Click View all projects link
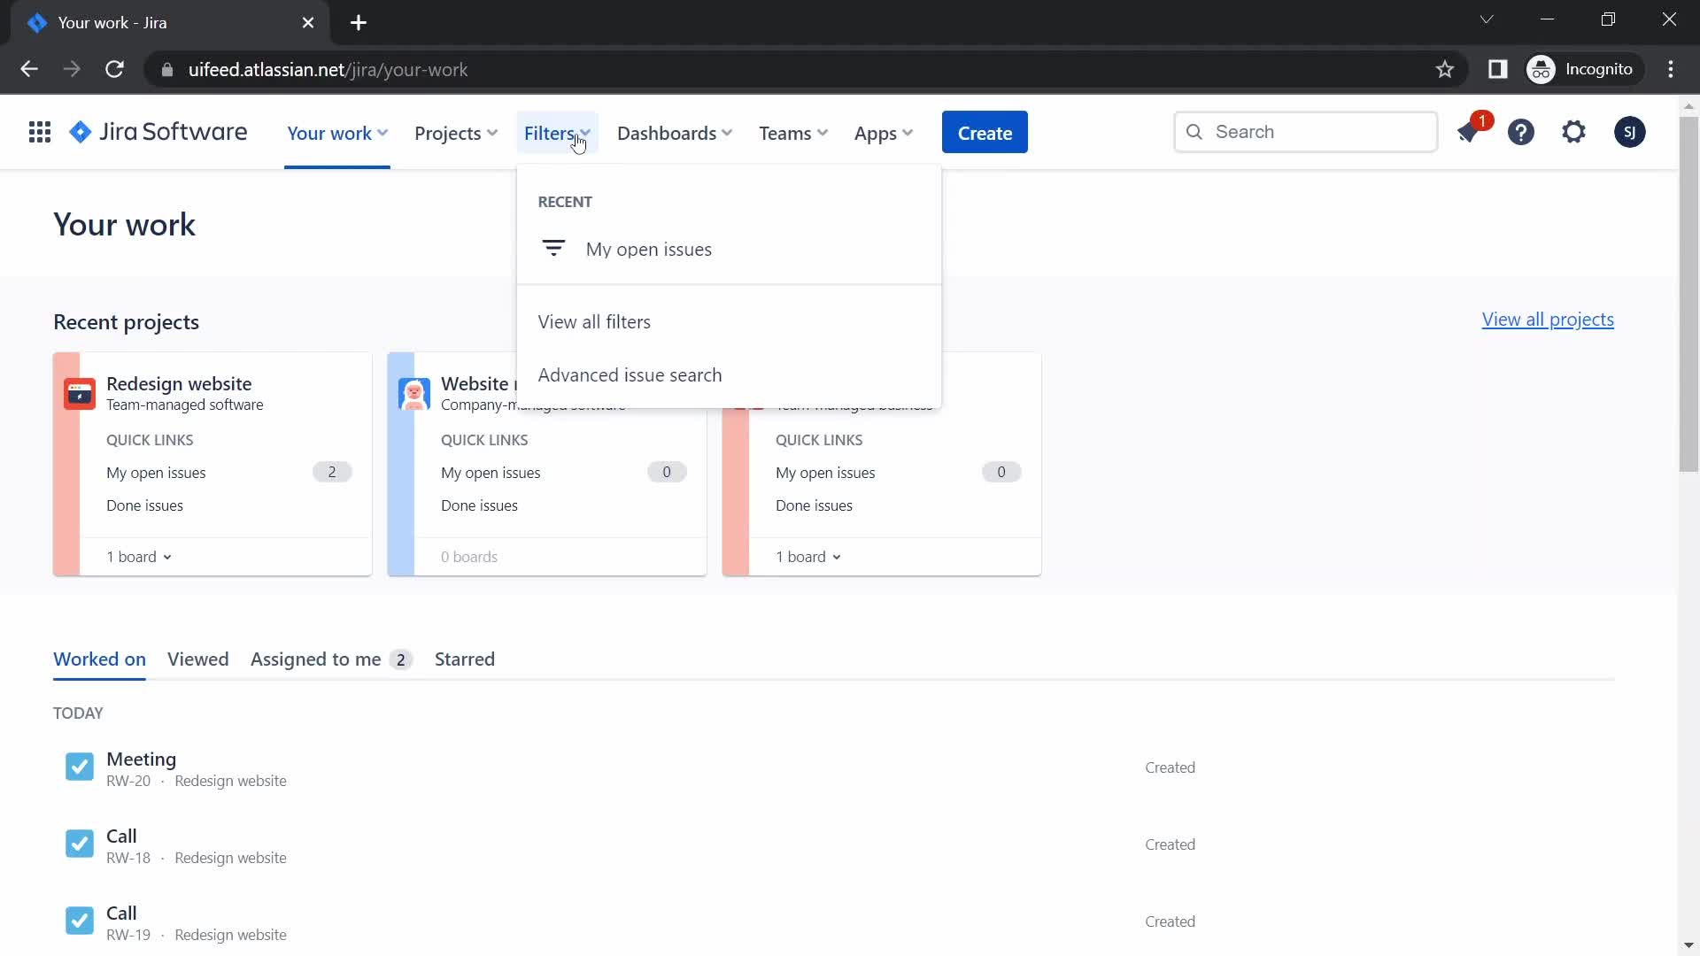This screenshot has height=956, width=1700. click(x=1547, y=318)
